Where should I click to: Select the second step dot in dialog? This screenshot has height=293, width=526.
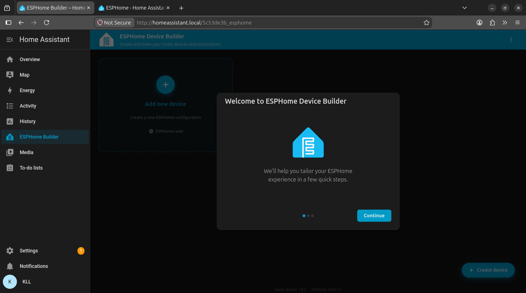(308, 216)
